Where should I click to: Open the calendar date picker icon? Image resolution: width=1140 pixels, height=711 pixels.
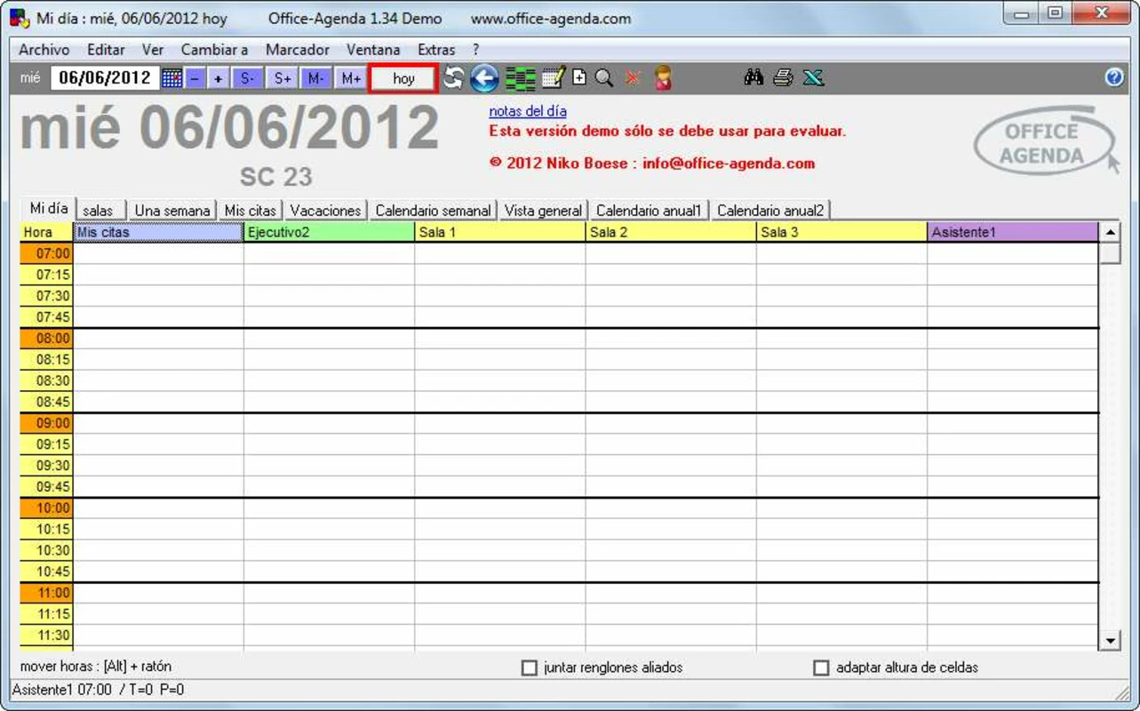(x=171, y=78)
